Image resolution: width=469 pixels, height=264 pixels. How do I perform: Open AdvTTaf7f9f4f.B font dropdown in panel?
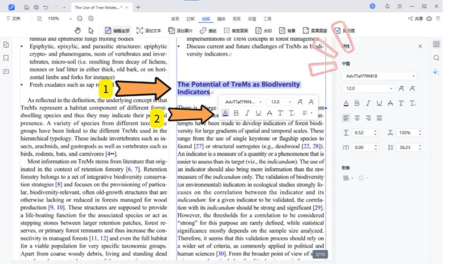coord(379,76)
